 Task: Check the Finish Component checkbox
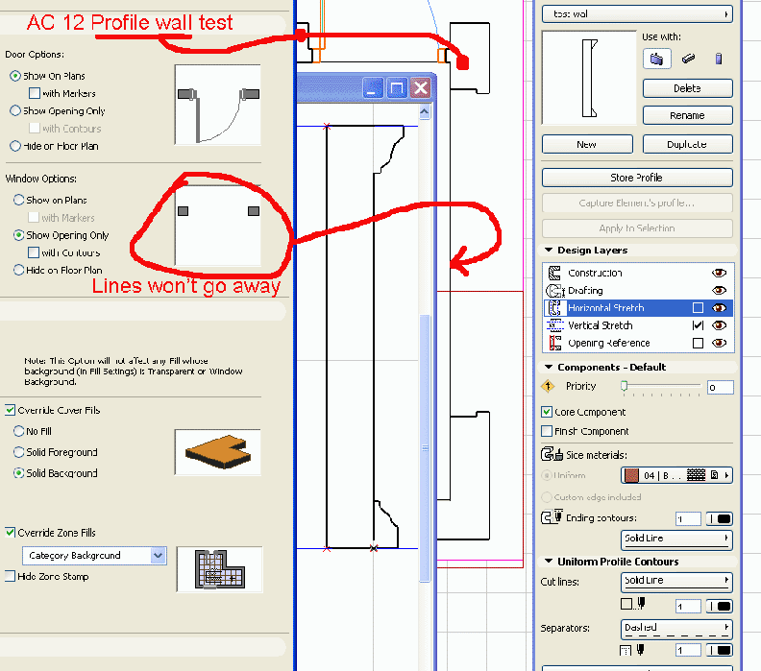547,431
